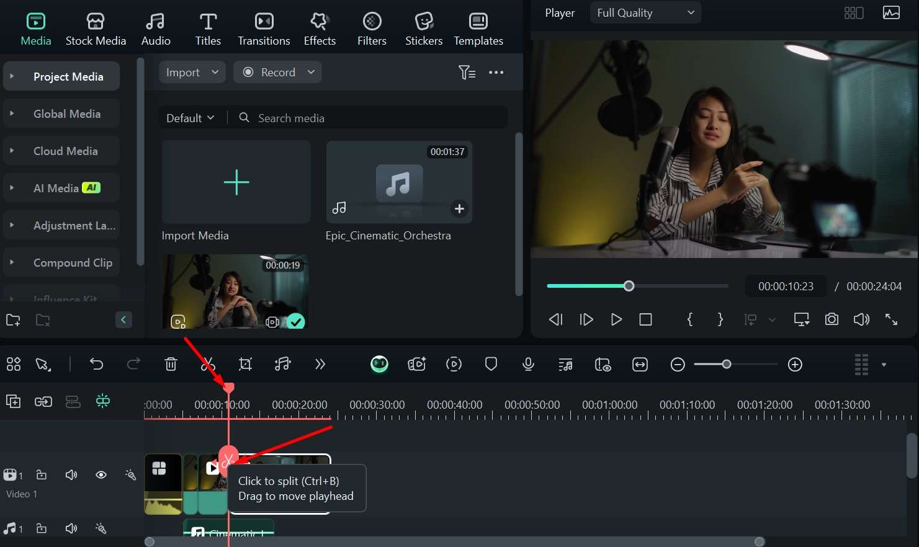The width and height of the screenshot is (919, 547).
Task: Click the player progress slider handle
Action: pyautogui.click(x=629, y=286)
